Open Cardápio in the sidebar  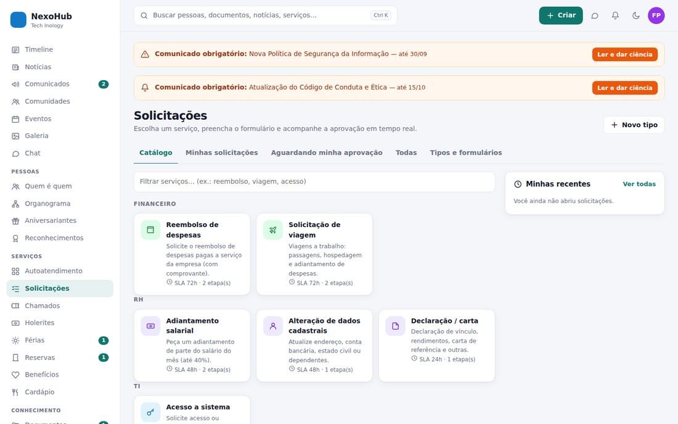coord(60,392)
